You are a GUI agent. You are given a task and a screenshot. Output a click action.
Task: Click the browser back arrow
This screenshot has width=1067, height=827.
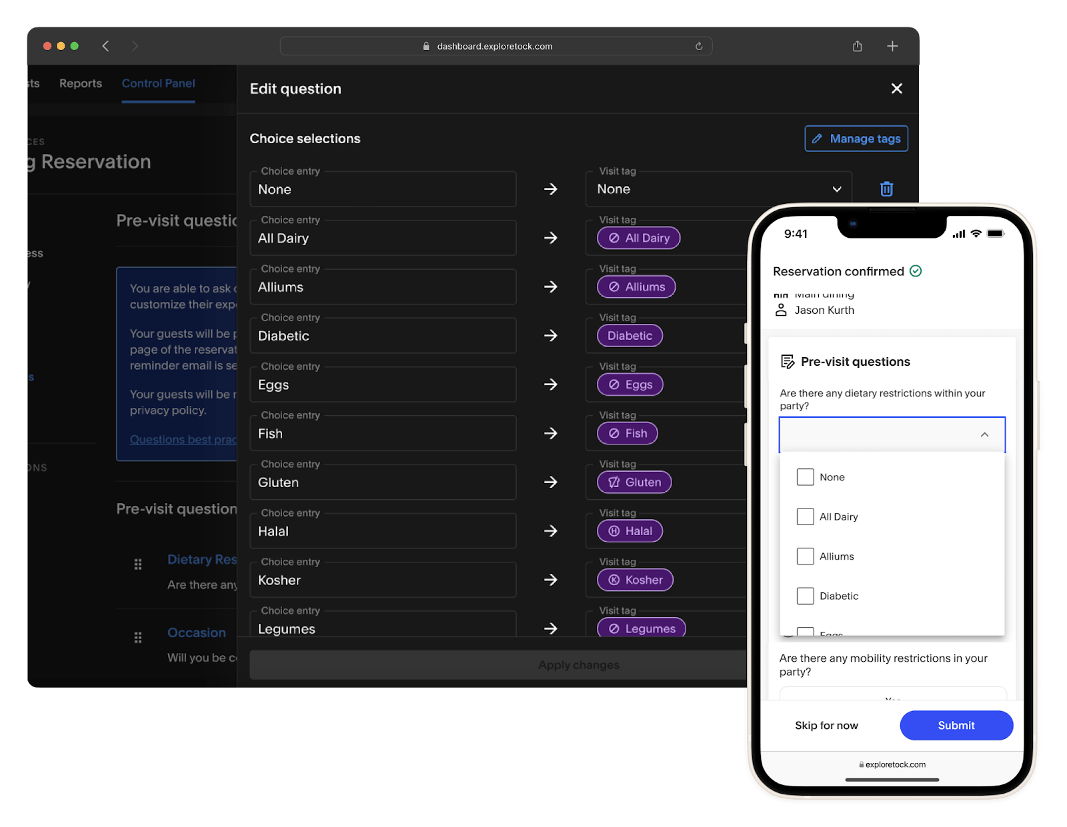click(105, 45)
